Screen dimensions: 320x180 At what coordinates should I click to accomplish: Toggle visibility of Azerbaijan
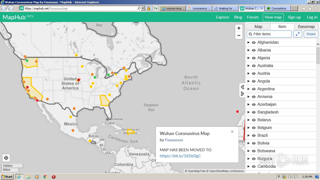click(x=254, y=104)
